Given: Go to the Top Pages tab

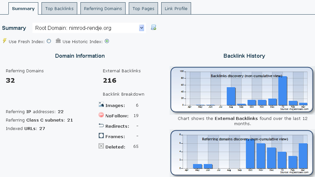Looking at the screenshot, I should [143, 9].
